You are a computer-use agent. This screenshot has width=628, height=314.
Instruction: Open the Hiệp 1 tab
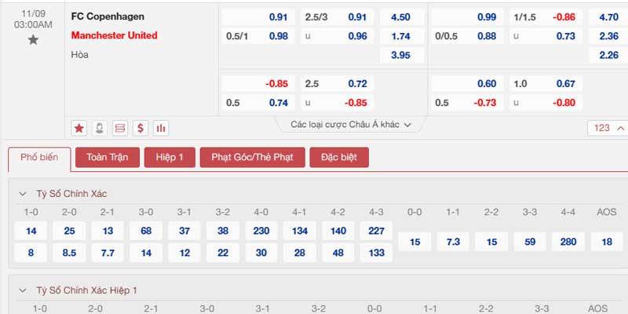tap(170, 158)
